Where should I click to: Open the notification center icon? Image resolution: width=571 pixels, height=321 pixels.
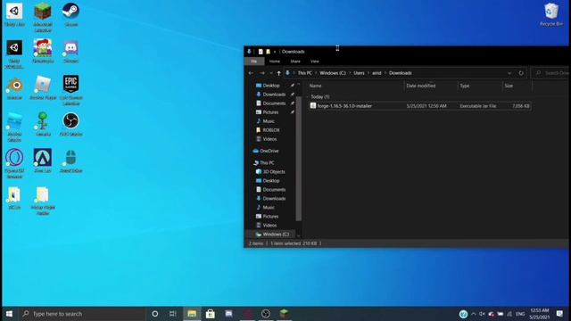[559, 314]
